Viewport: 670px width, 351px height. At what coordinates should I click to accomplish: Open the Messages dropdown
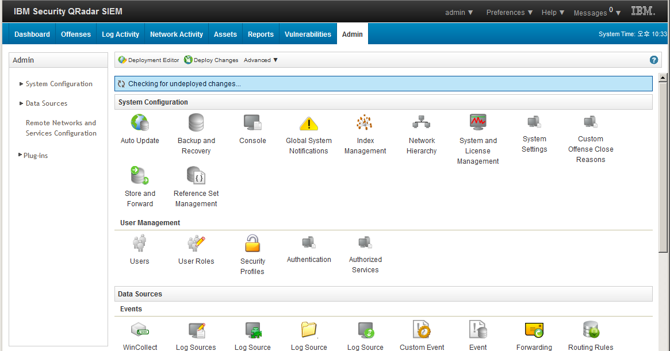[x=597, y=12]
